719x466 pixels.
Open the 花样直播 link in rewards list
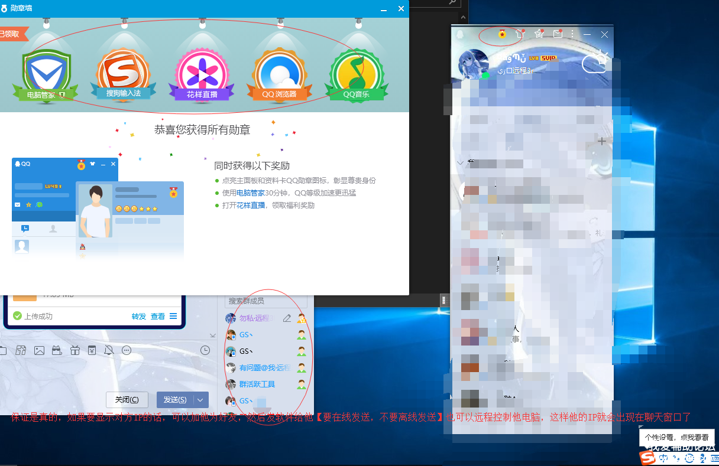coord(251,205)
